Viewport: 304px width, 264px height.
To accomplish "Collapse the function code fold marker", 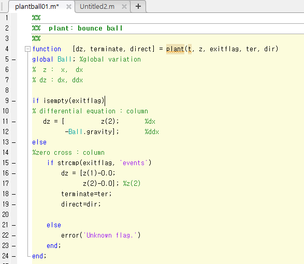I will [x=27, y=49].
